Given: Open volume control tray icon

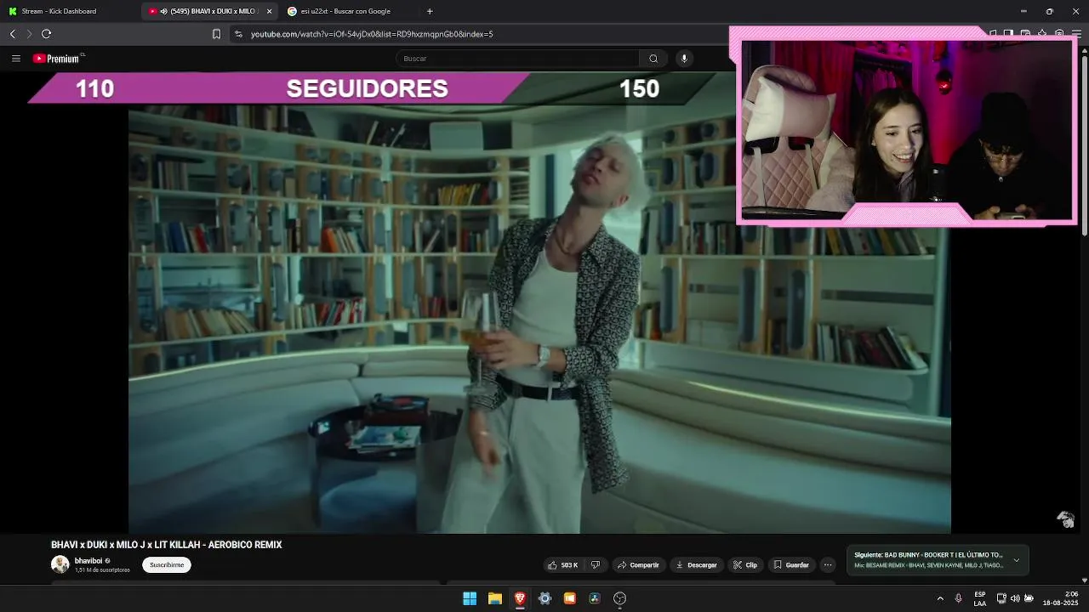Looking at the screenshot, I should (x=1015, y=598).
